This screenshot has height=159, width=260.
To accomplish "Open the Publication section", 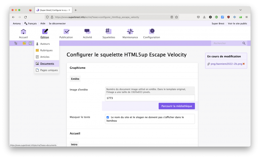I will click(x=66, y=34).
